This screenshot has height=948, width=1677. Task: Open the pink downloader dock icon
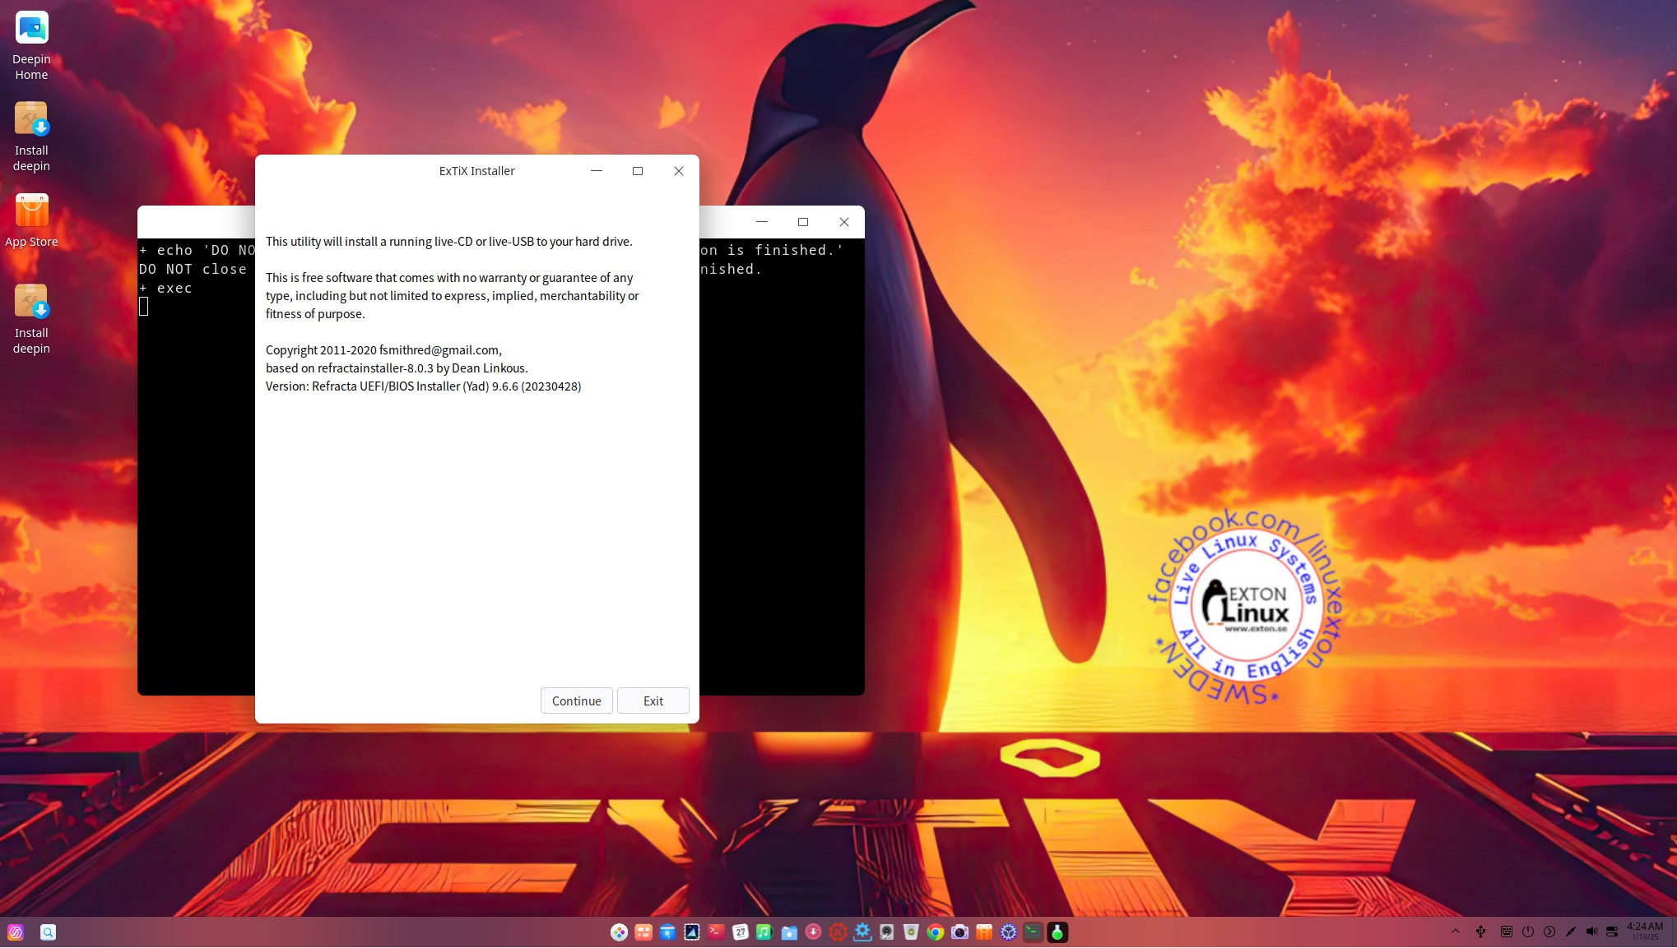pos(814,932)
